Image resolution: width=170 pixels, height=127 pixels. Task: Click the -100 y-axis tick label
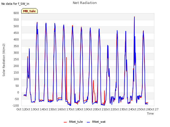point(16,106)
